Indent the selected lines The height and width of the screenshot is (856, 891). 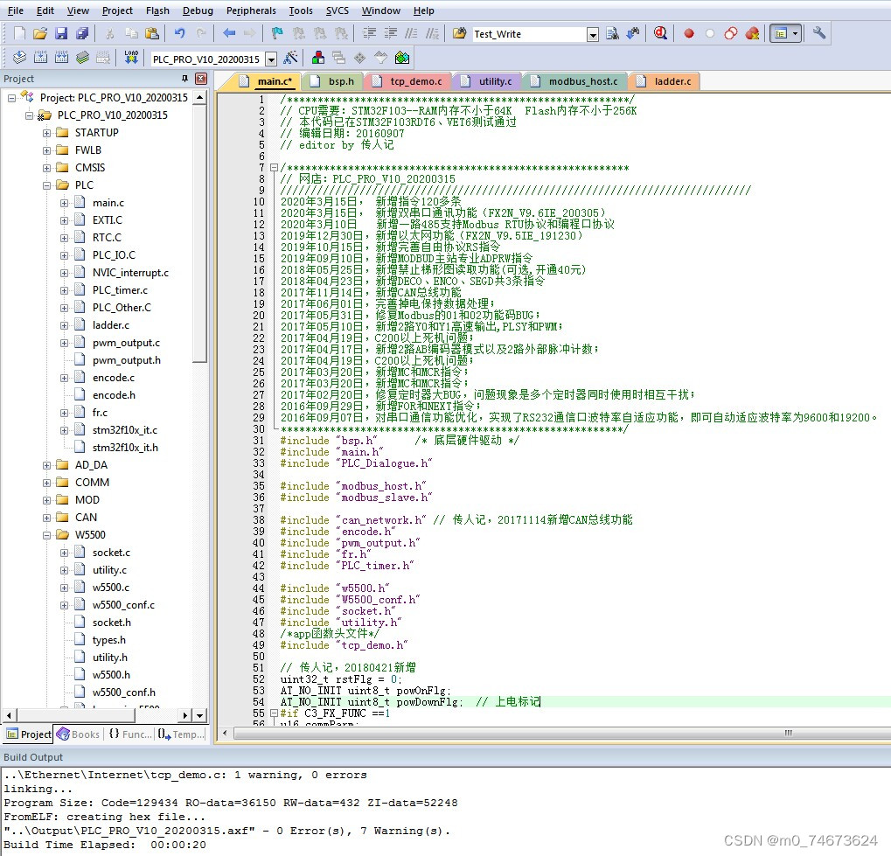[369, 33]
